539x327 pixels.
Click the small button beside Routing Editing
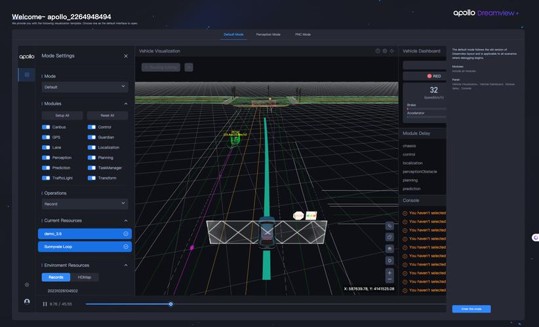(x=189, y=67)
